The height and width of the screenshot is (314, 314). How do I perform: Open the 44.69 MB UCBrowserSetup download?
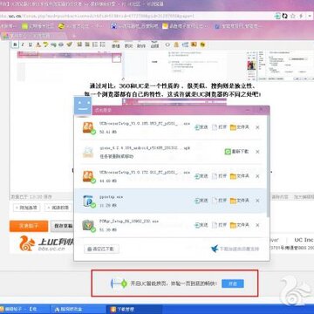pos(220,176)
